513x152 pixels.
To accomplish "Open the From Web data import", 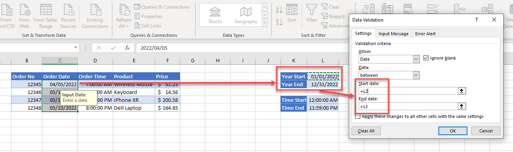I will [24, 16].
